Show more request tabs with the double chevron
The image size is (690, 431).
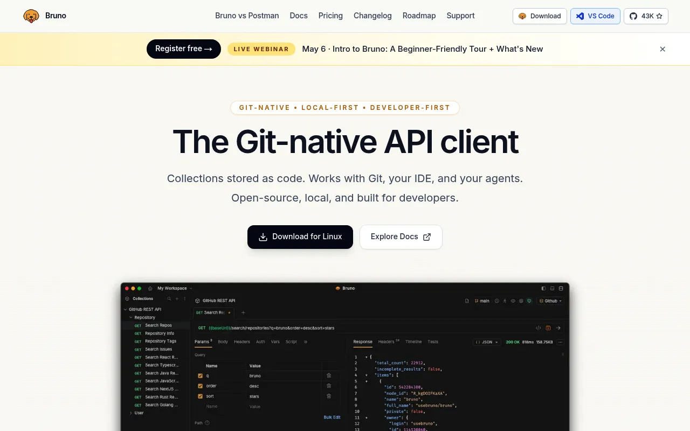pyautogui.click(x=306, y=342)
